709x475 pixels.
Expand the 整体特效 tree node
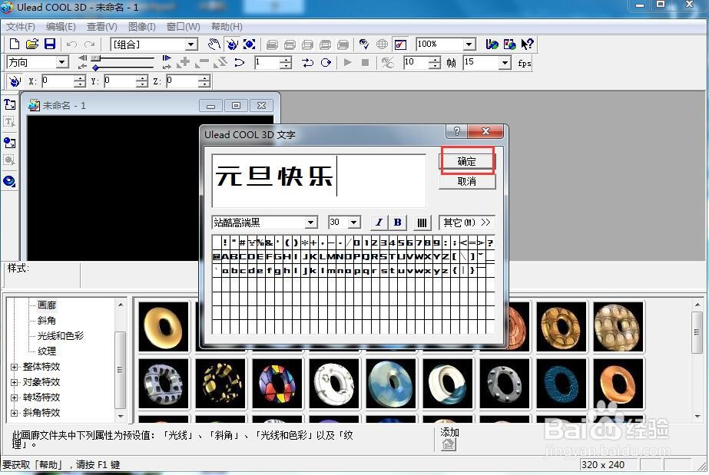[x=14, y=367]
